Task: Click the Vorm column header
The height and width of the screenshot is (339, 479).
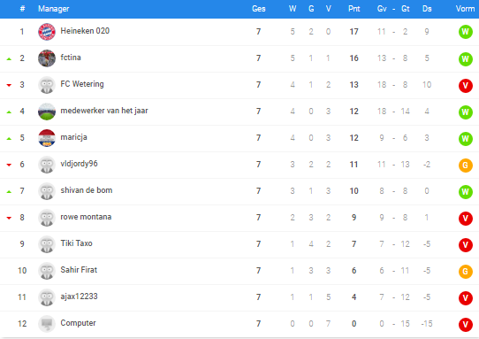Action: tap(465, 9)
